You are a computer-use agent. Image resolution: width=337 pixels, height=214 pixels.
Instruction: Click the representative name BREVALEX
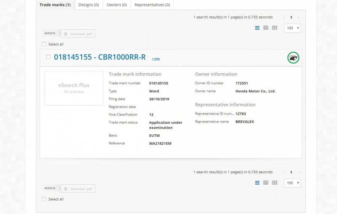click(245, 122)
